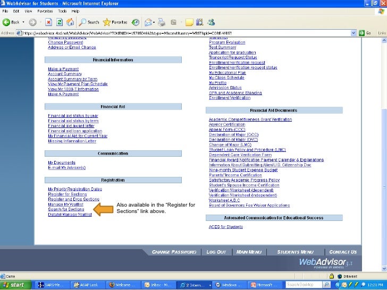The width and height of the screenshot is (387, 290).
Task: Expand grouped Internet Explorer taskbar dropdown
Action: click(x=210, y=285)
